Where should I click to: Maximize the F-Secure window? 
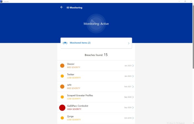(185, 1)
